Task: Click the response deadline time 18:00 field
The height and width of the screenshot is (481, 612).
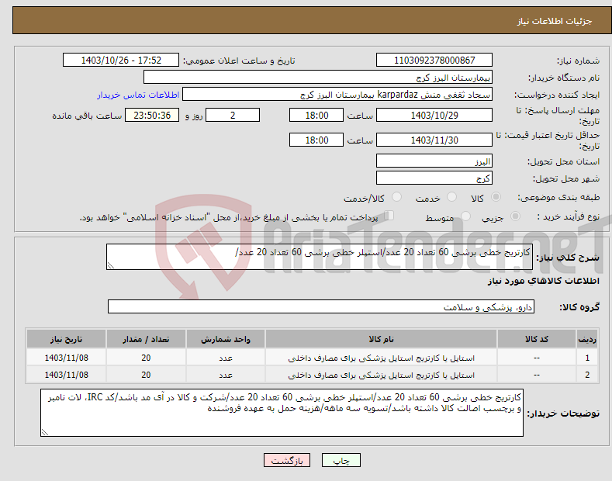Action: [x=316, y=115]
